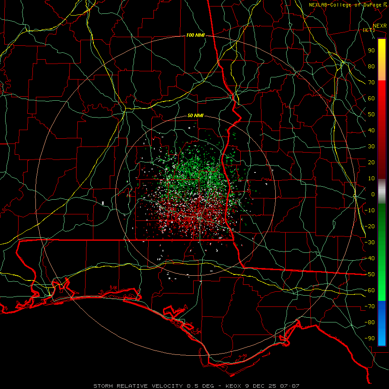The width and height of the screenshot is (389, 389).
Task: Click the -90 value on velocity scale
Action: pyautogui.click(x=370, y=338)
